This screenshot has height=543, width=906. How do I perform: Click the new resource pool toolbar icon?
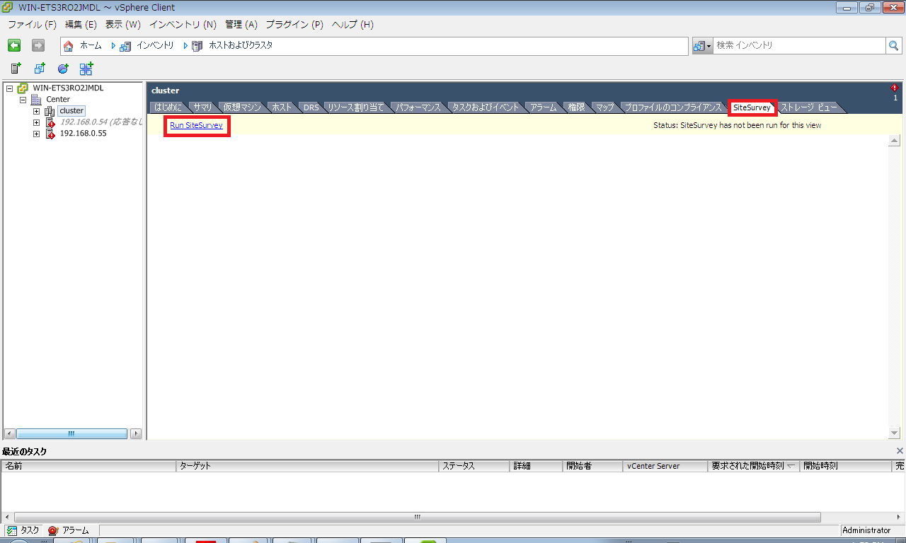tap(63, 69)
